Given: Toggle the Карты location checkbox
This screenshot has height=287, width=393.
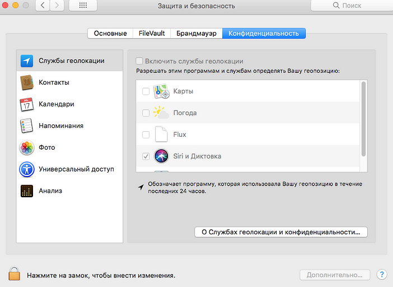Looking at the screenshot, I should [146, 91].
